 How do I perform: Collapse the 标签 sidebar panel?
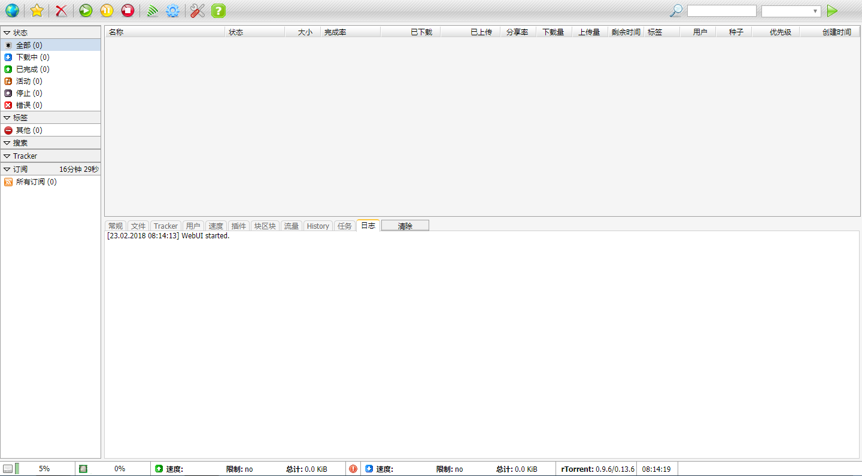click(50, 118)
